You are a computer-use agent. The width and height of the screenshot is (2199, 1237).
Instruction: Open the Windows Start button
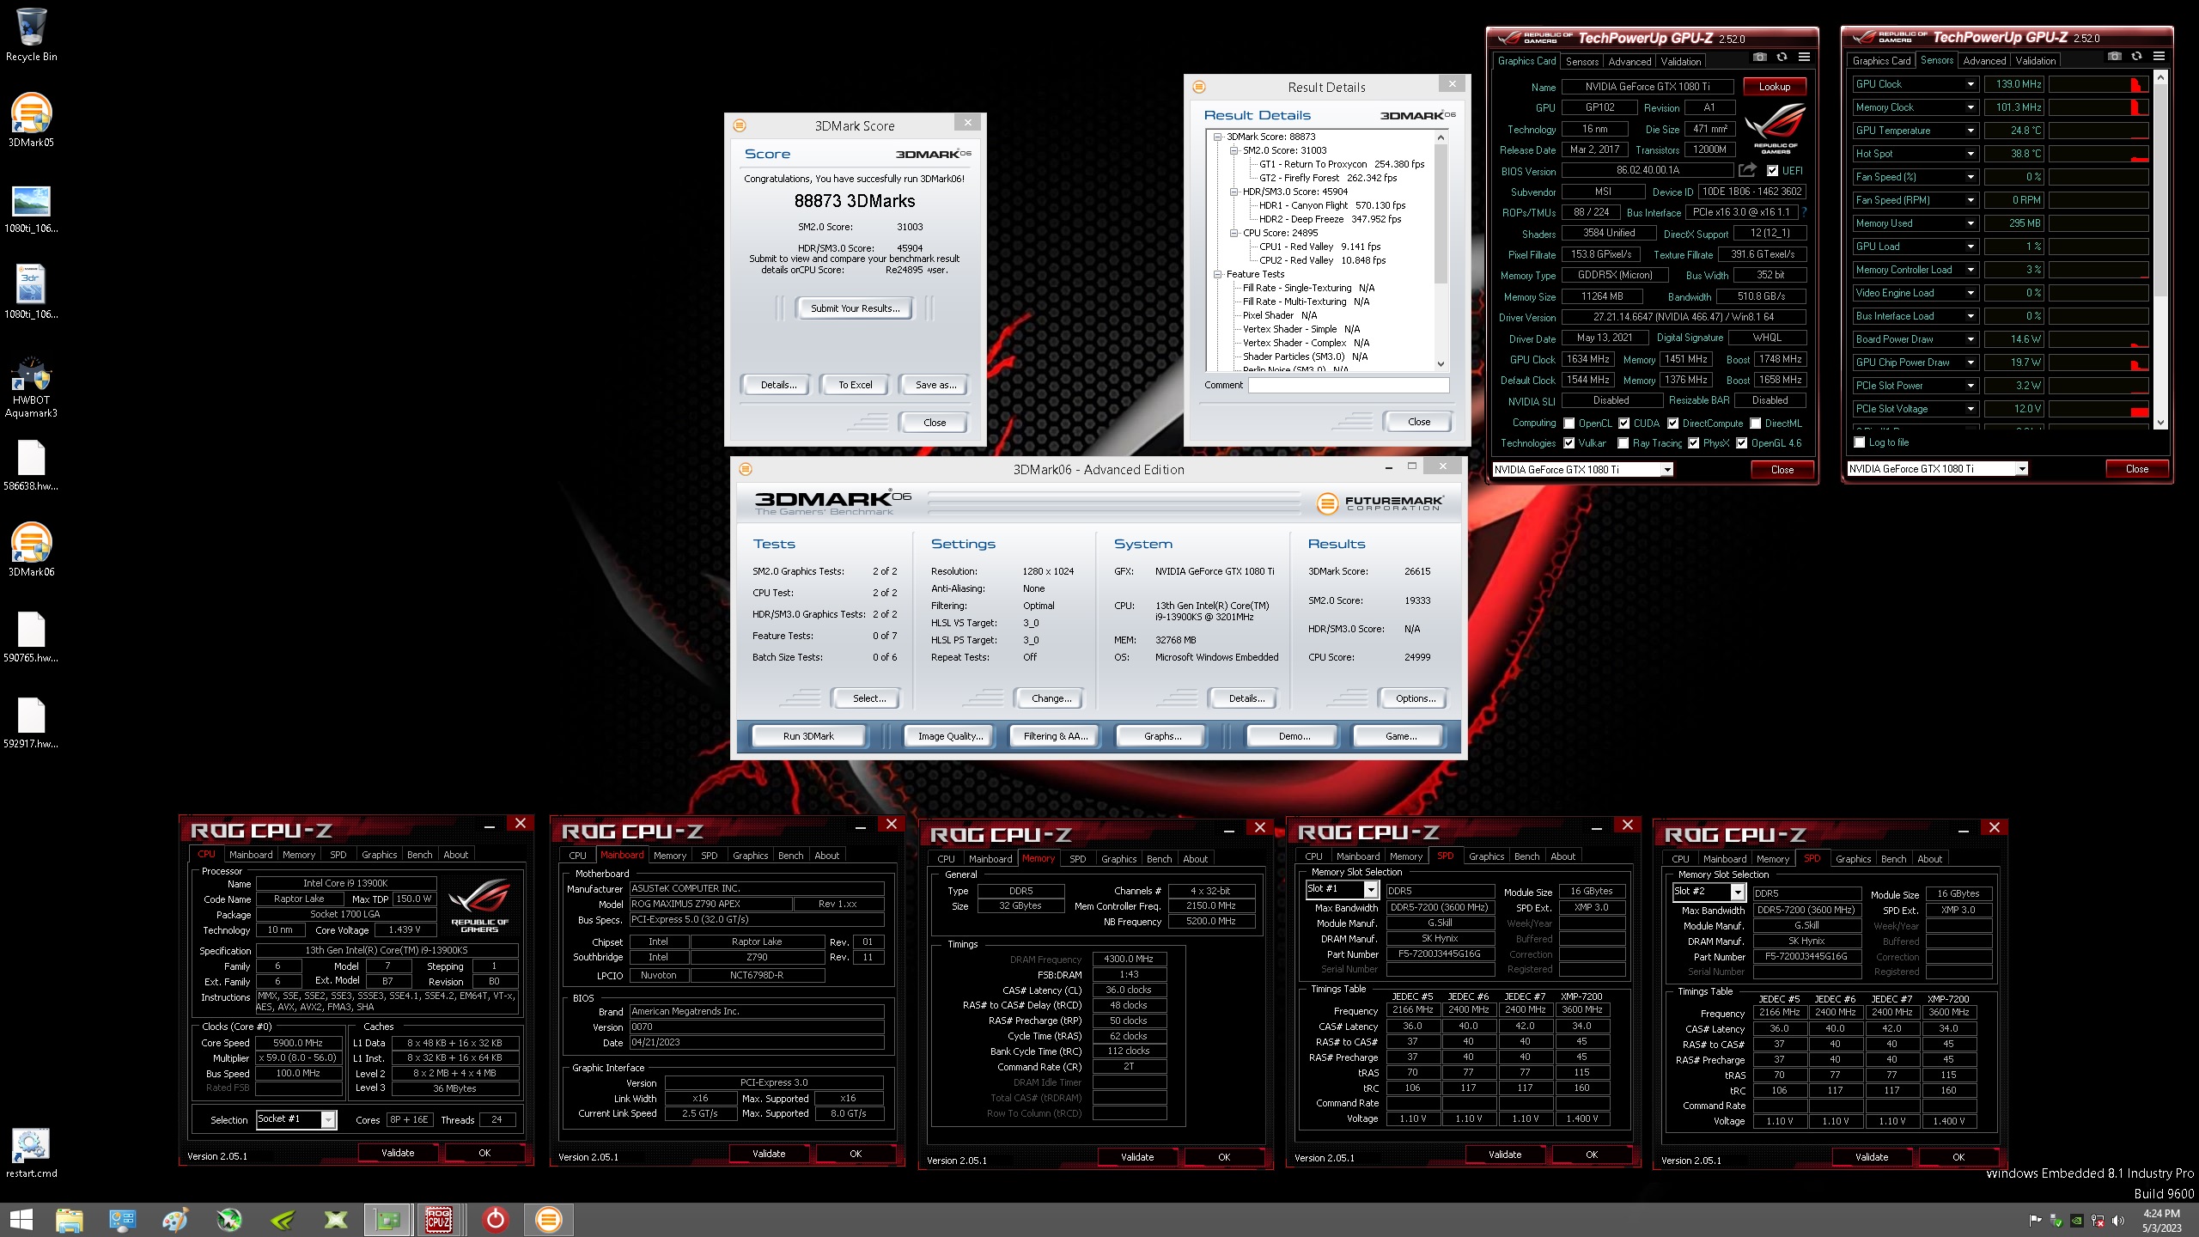[21, 1219]
